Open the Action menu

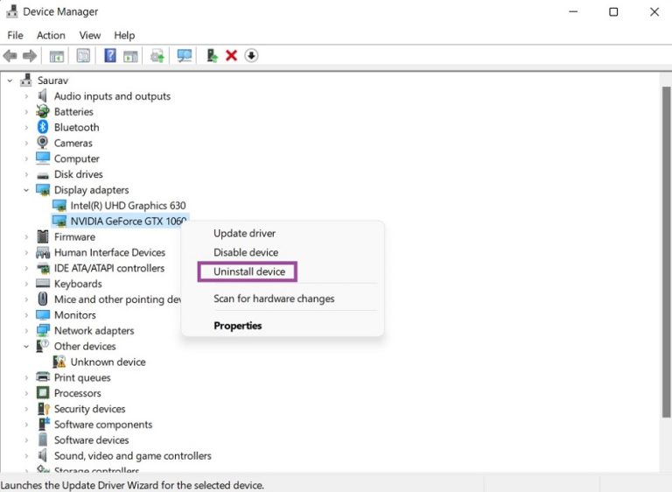click(x=51, y=35)
